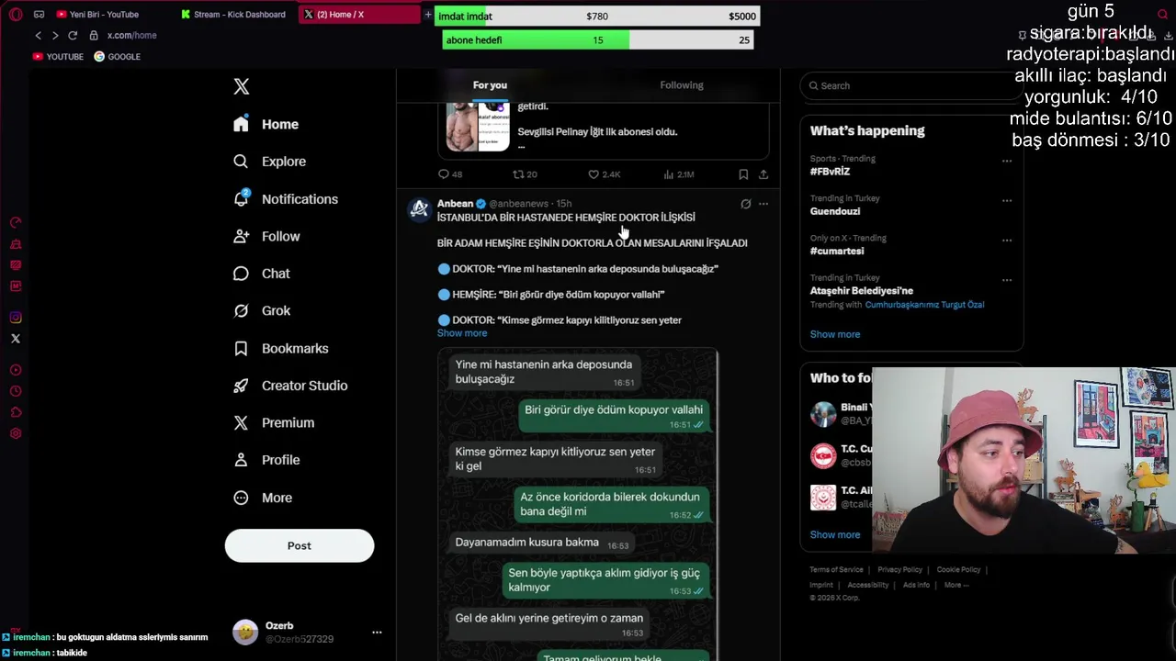Share the post with 2.4K likes
This screenshot has height=661, width=1176.
point(763,174)
